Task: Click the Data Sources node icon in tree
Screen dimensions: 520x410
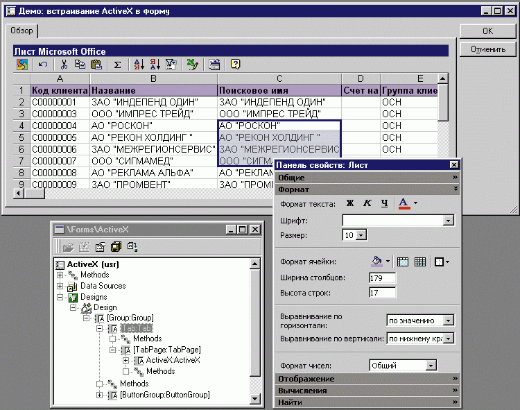Action: 72,287
